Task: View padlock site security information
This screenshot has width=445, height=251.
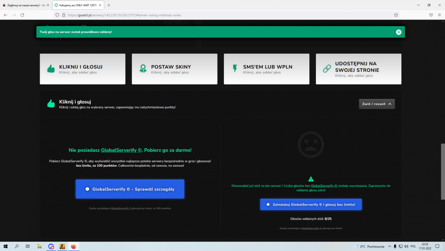Action: coord(64,15)
